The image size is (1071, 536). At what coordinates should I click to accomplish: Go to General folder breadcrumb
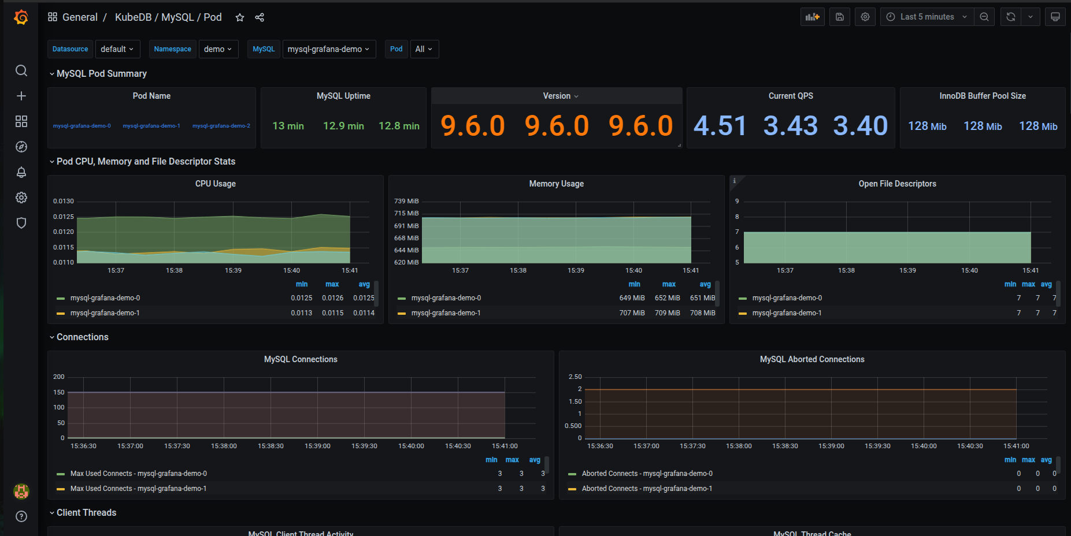coord(80,17)
